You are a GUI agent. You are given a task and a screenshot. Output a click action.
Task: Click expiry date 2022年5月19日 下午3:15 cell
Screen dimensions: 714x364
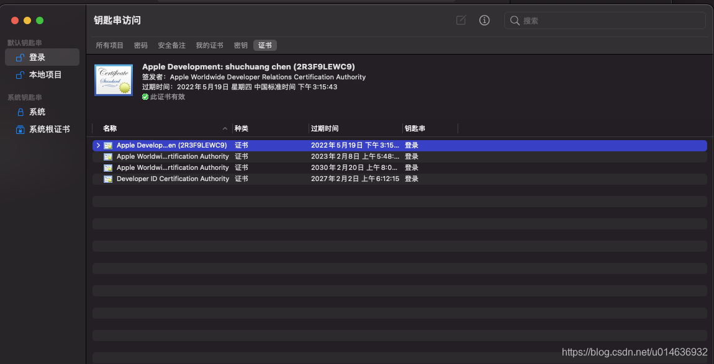tap(355, 145)
